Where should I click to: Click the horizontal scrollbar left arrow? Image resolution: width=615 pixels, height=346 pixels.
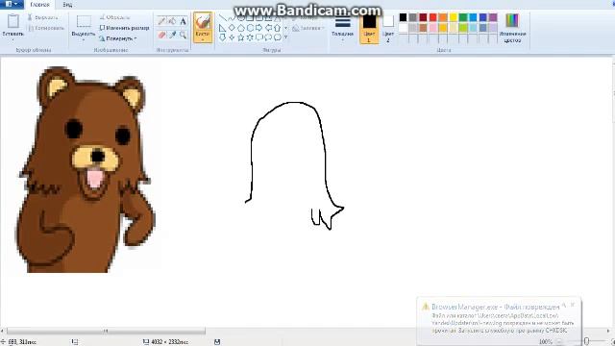pyautogui.click(x=2, y=331)
